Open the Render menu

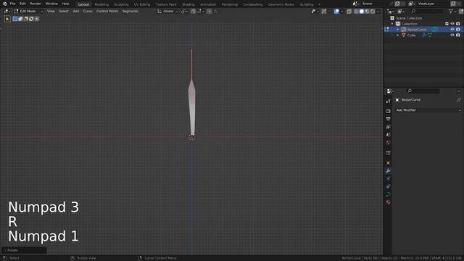tap(36, 4)
